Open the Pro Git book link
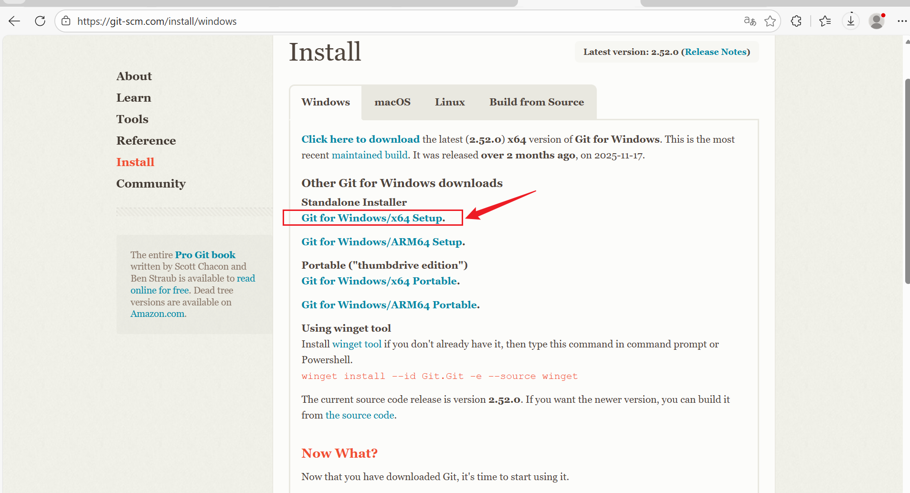This screenshot has width=910, height=493. (x=205, y=255)
